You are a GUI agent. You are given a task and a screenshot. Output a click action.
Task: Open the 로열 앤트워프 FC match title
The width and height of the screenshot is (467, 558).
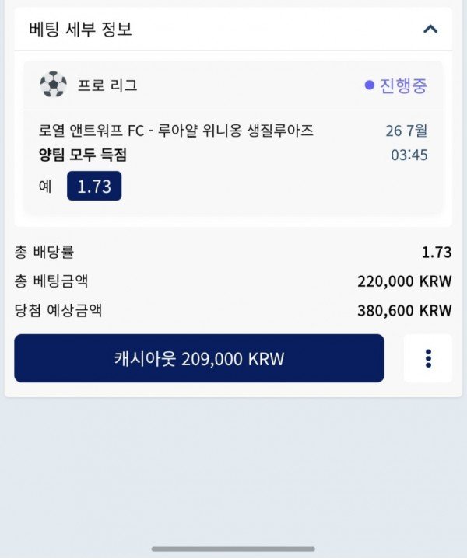coord(176,131)
